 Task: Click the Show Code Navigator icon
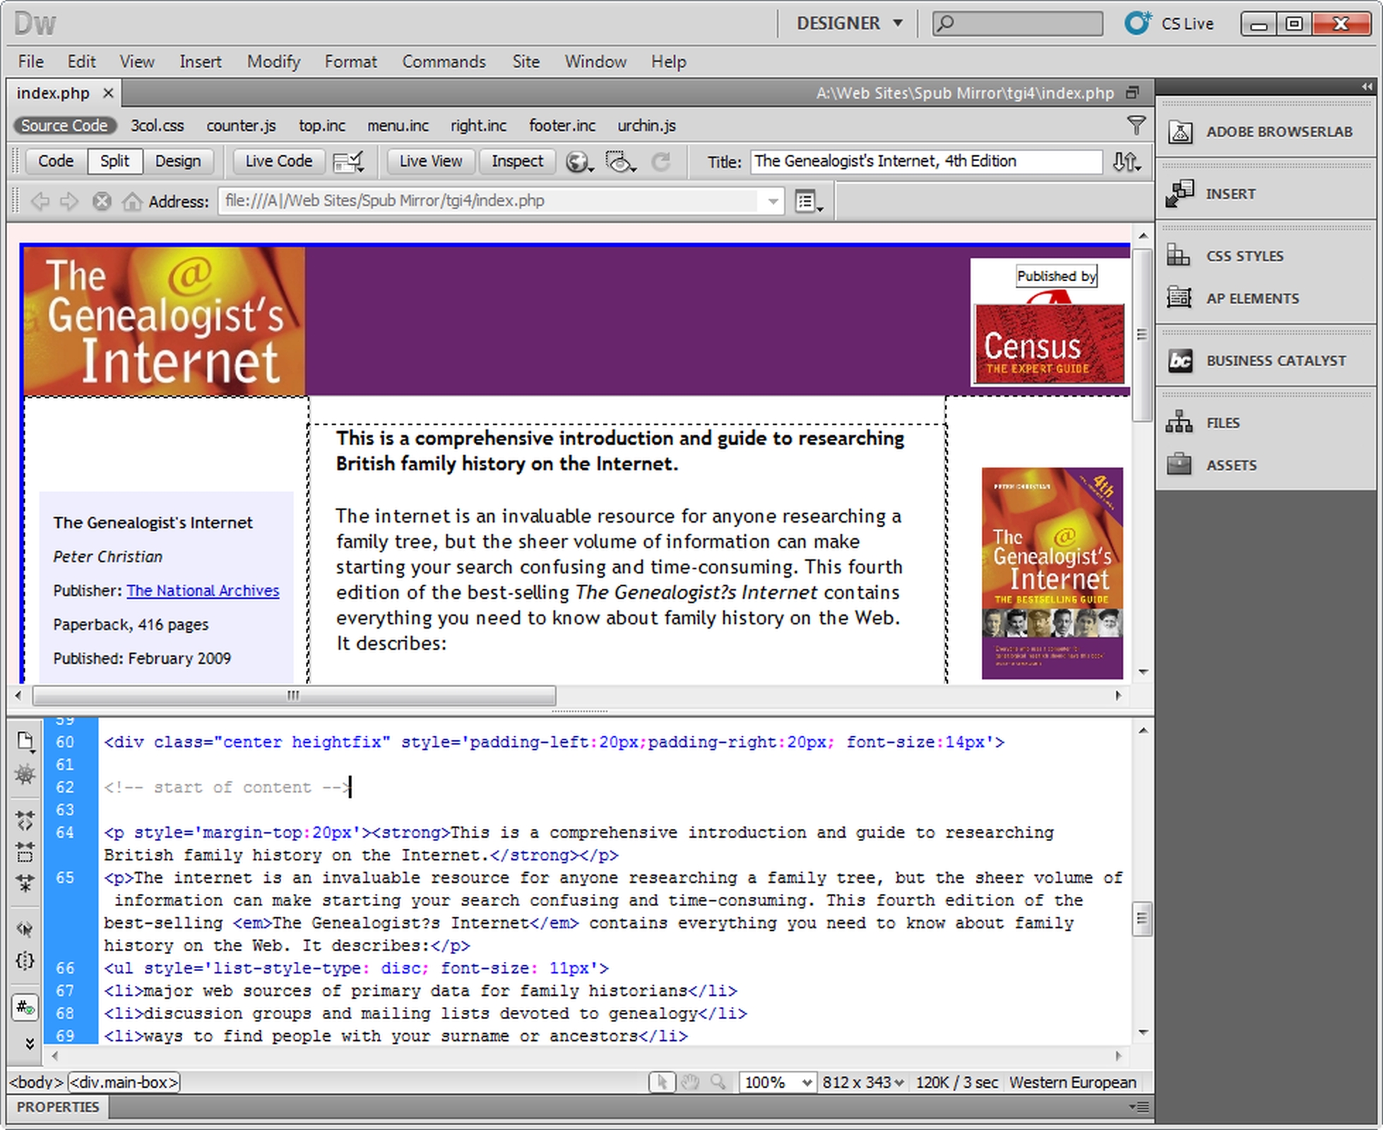[25, 775]
